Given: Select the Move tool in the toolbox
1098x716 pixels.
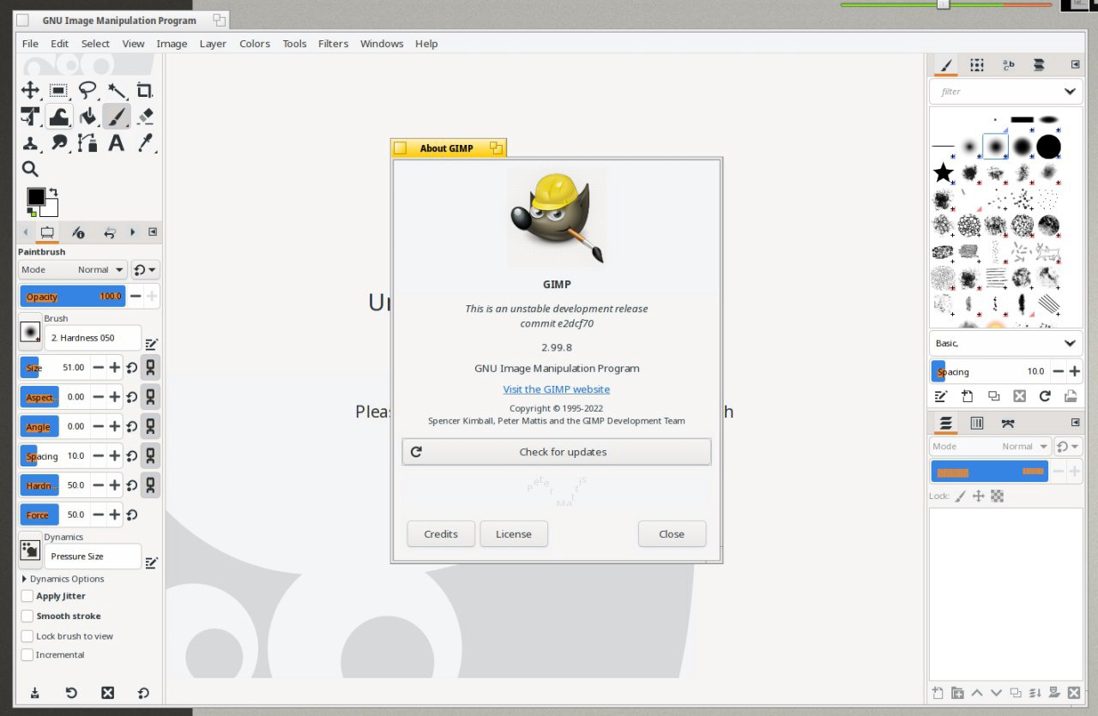Looking at the screenshot, I should [30, 90].
